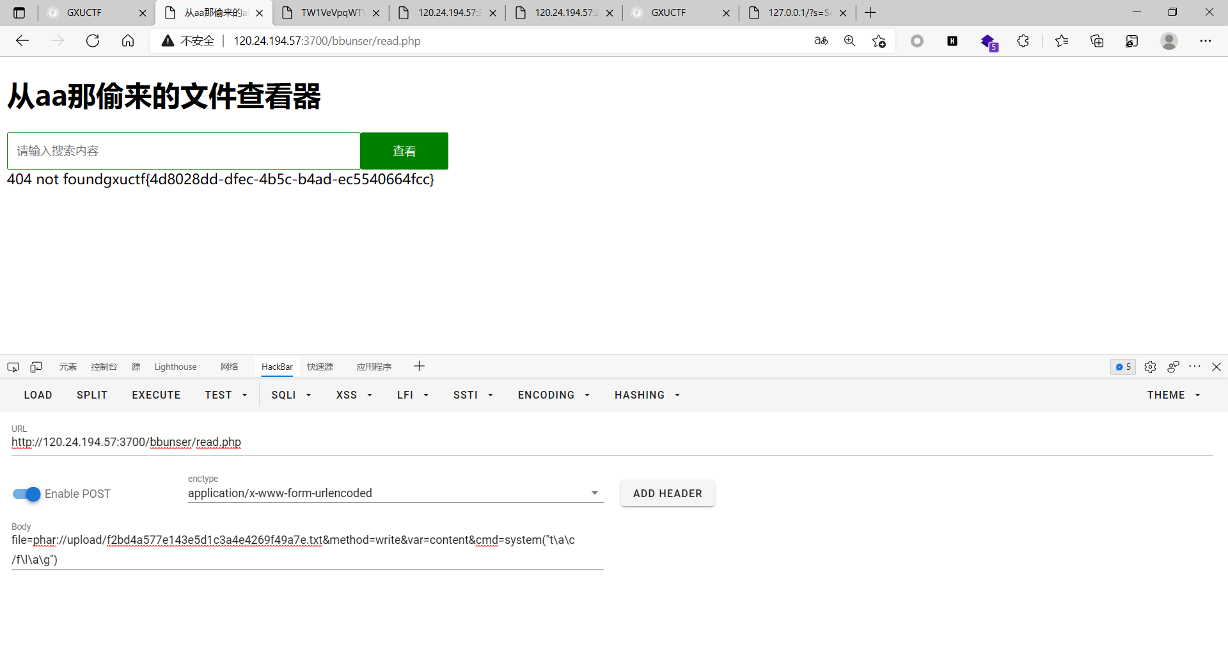Open a new browser tab
This screenshot has width=1228, height=659.
[870, 13]
